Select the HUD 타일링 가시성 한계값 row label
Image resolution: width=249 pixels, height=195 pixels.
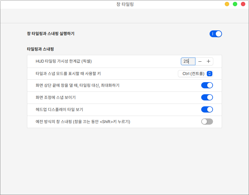[64, 61]
